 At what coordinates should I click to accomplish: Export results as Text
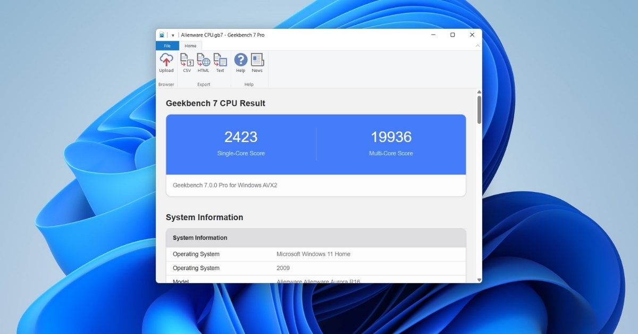pos(220,63)
